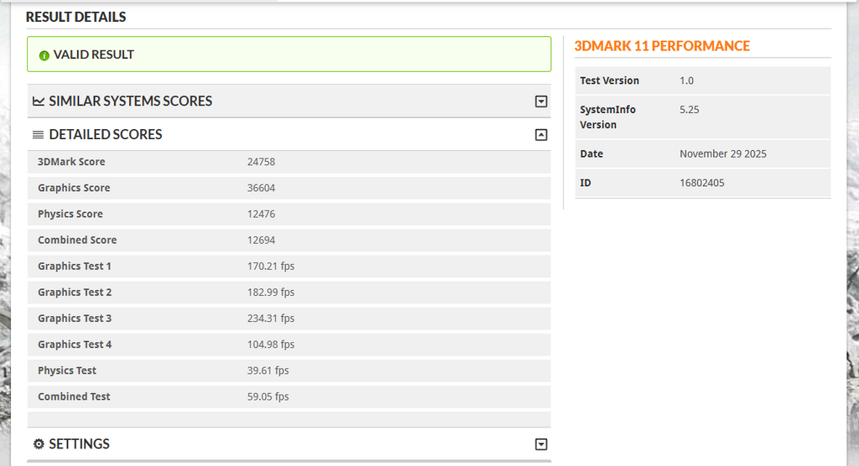This screenshot has height=466, width=859.
Task: Select the Graphics Score label
Action: tap(74, 188)
